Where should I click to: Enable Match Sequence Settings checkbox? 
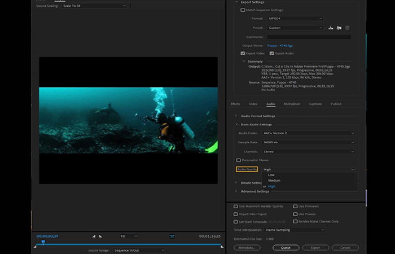pos(243,10)
